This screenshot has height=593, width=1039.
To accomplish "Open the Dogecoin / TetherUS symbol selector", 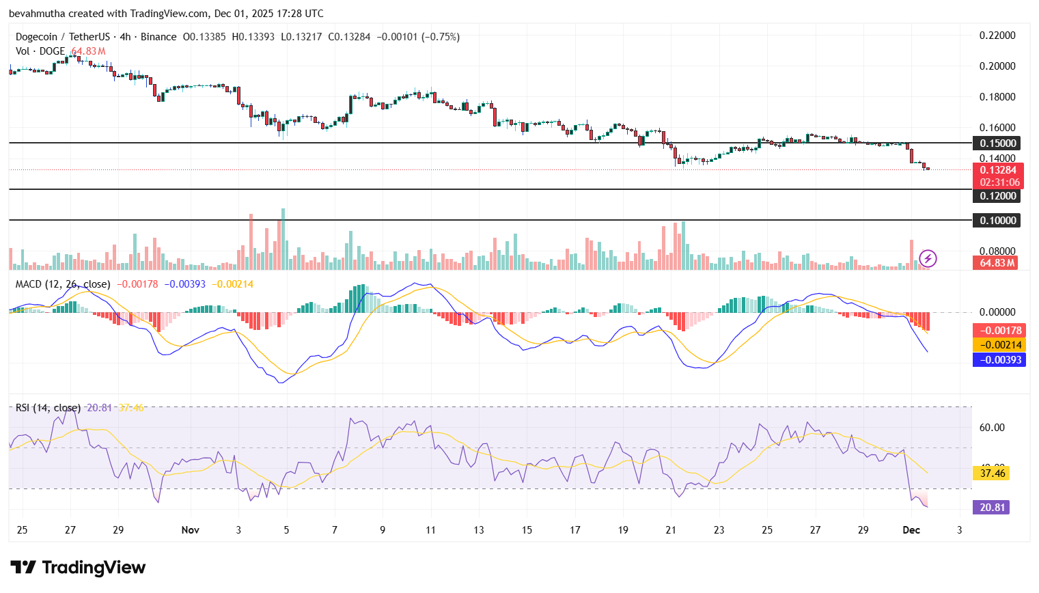I will point(60,37).
